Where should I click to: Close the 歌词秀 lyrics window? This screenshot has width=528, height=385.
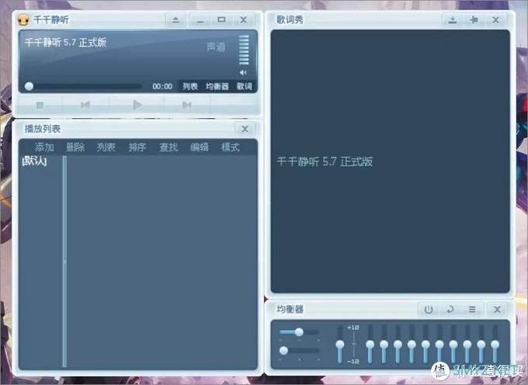point(495,20)
